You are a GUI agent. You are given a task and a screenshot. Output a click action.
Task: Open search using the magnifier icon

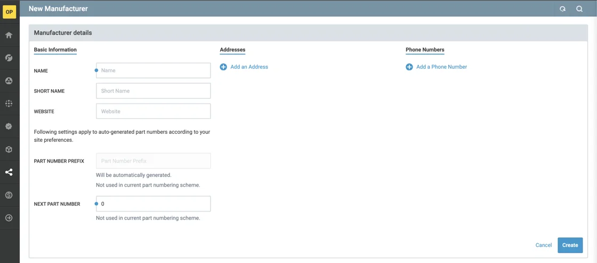tap(579, 9)
